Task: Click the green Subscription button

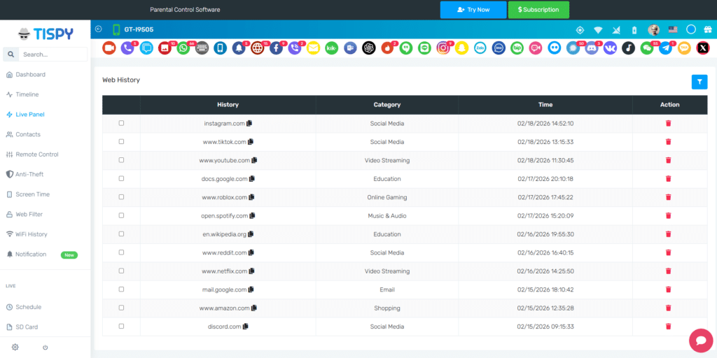Action: tap(538, 10)
